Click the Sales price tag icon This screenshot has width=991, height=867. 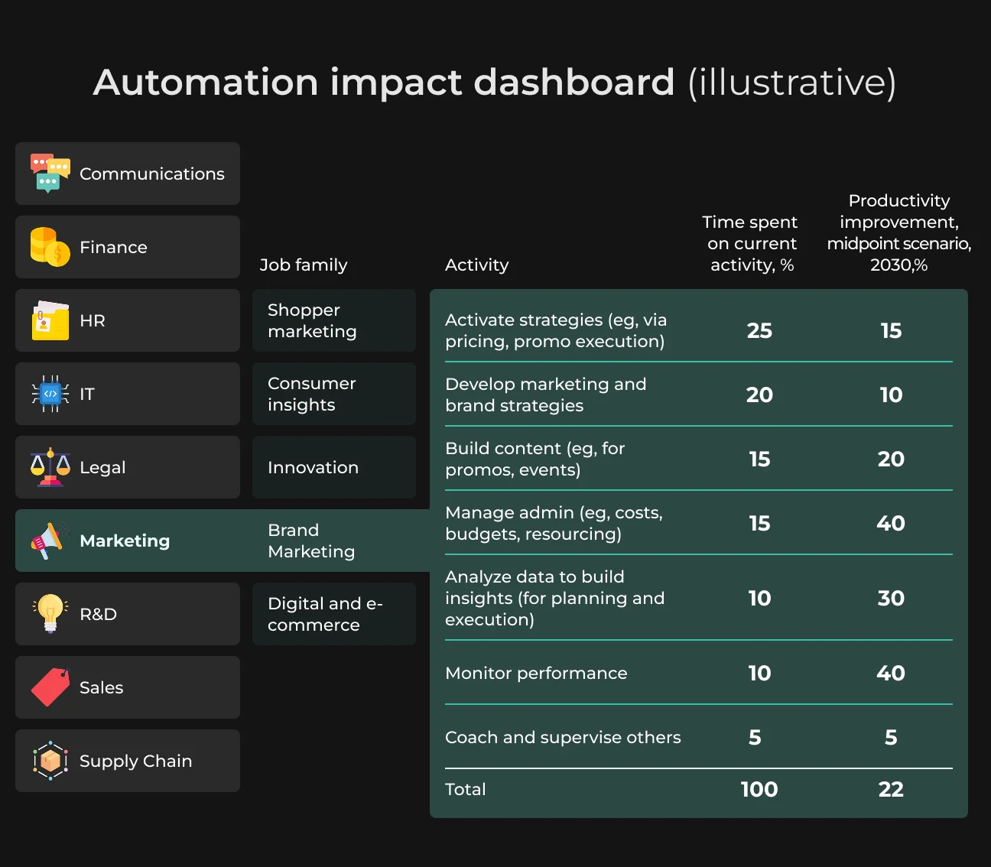(x=50, y=687)
